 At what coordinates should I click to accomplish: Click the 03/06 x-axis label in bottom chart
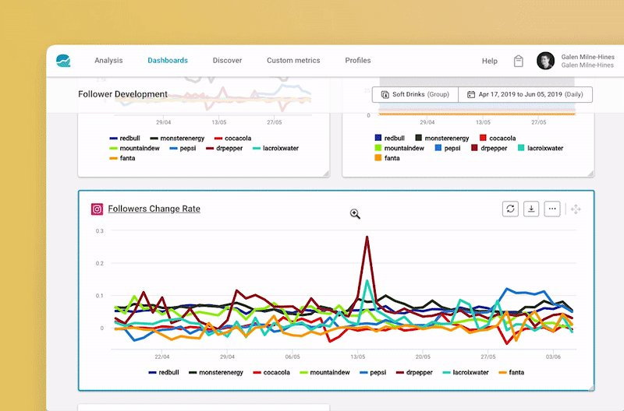553,357
